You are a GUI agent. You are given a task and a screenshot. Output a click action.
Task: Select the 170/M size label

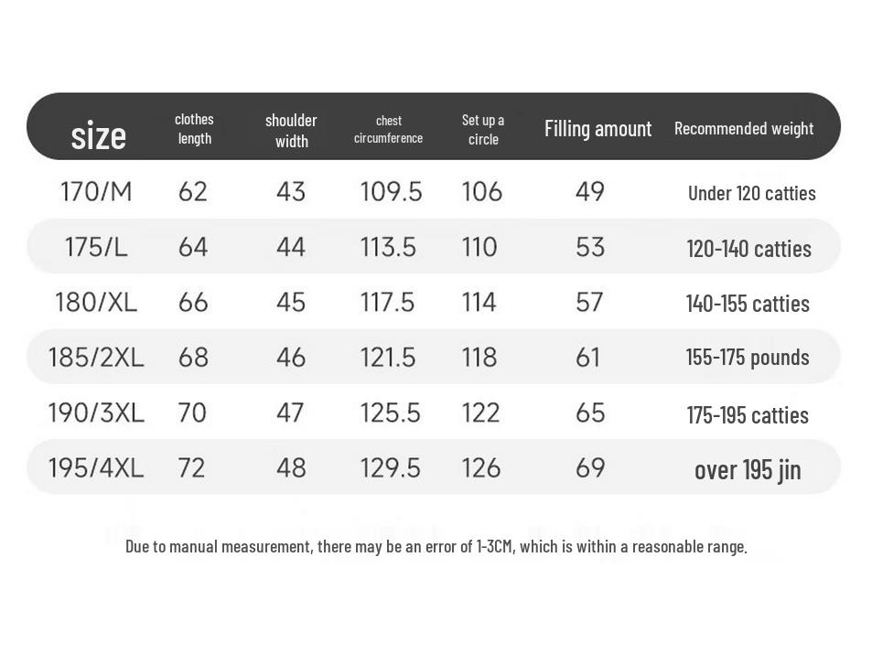pos(96,191)
